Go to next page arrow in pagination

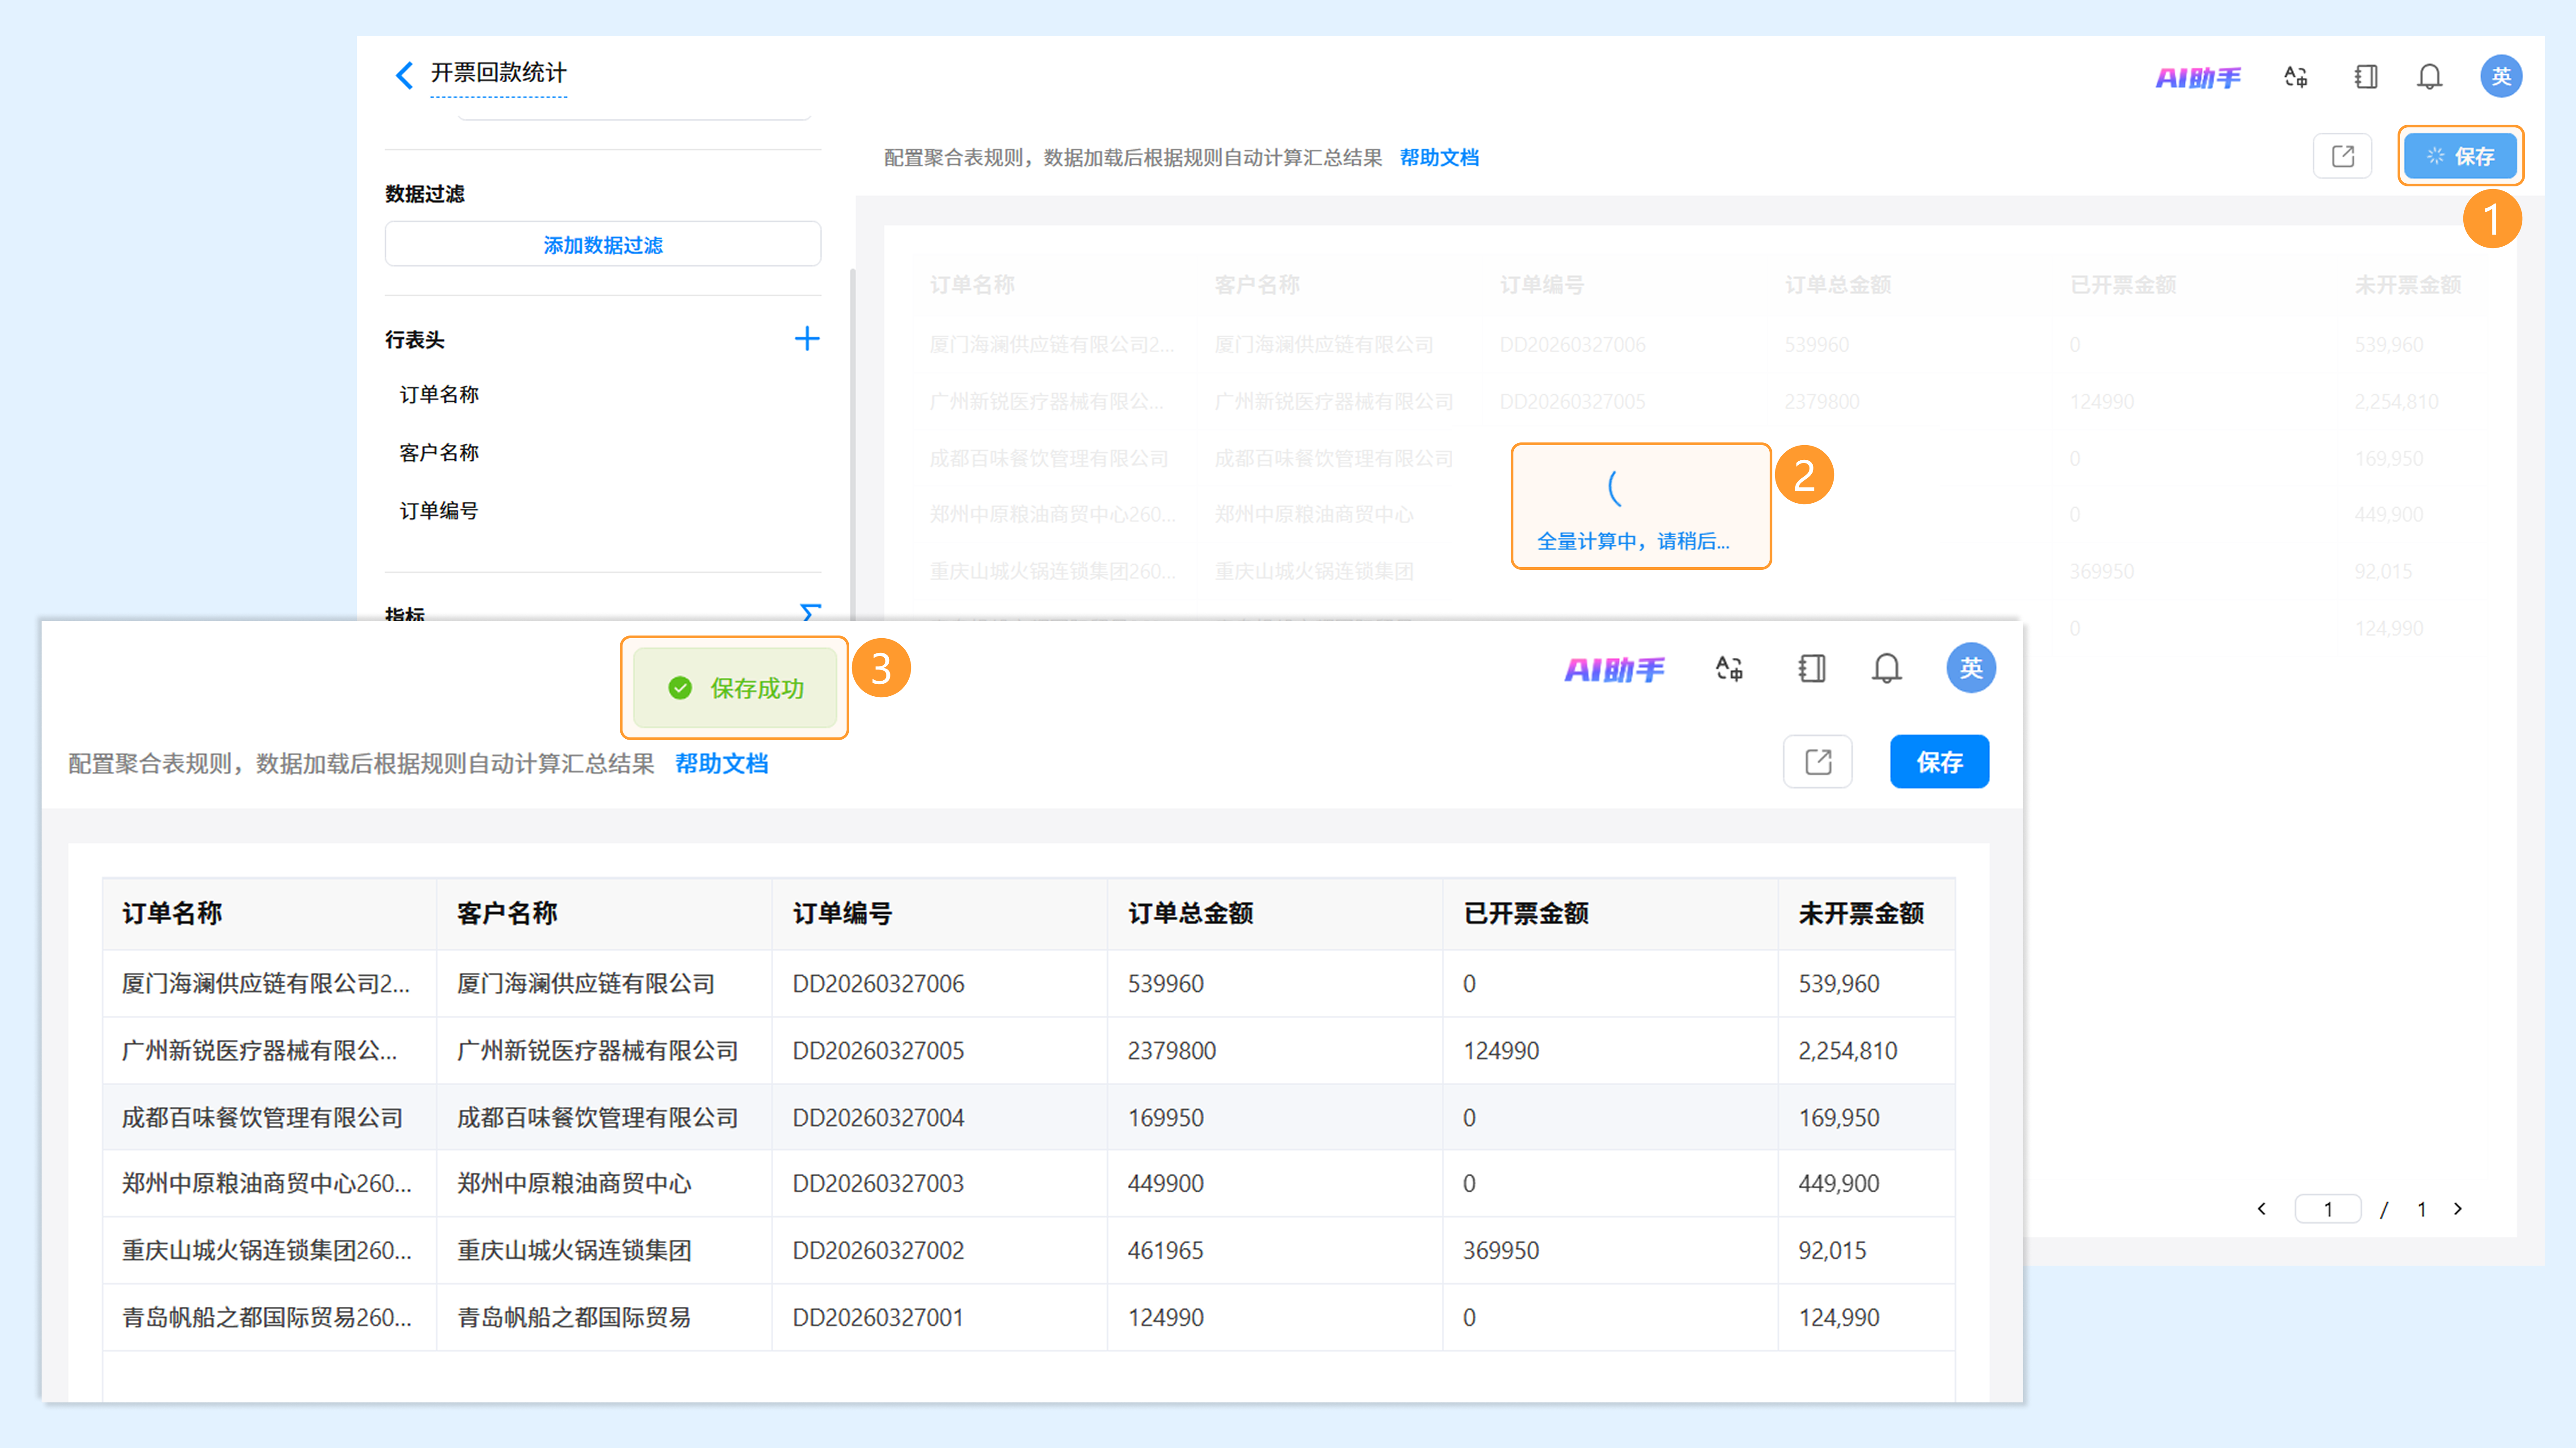[x=2458, y=1209]
